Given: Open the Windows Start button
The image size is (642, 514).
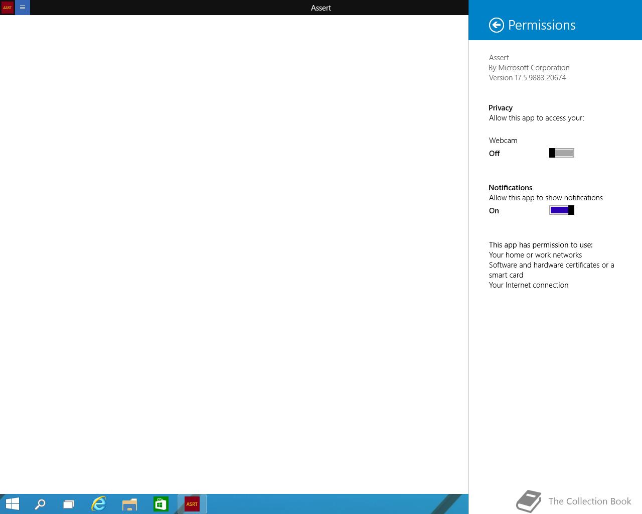Looking at the screenshot, I should pos(12,504).
